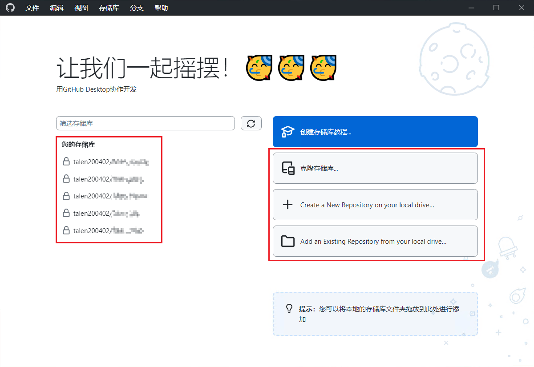Maximize the GitHub Desktop window

coord(496,8)
